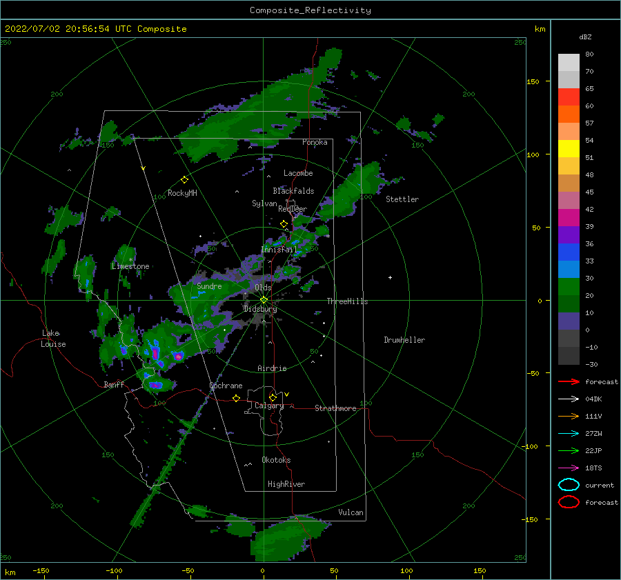Click the RockyMH label

coord(182,193)
